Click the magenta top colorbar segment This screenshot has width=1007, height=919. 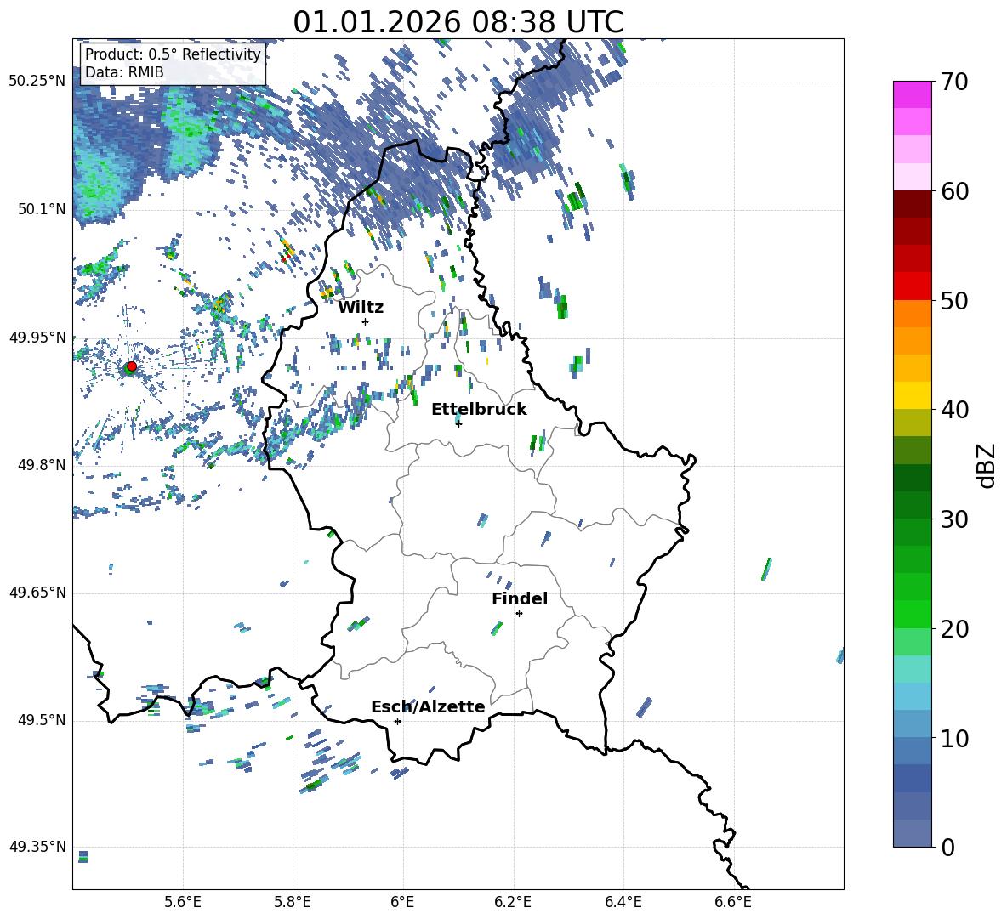(x=912, y=94)
